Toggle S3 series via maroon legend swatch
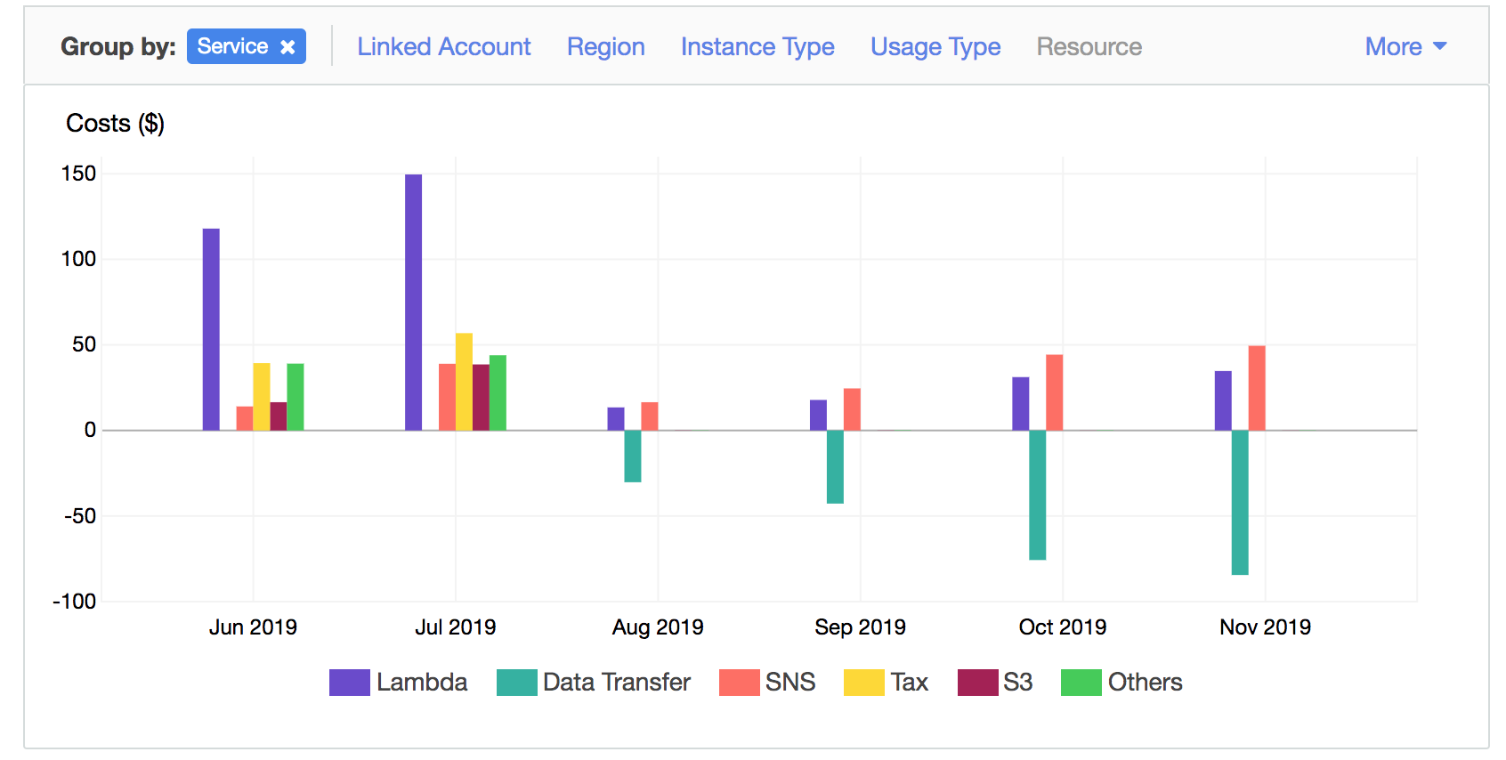1506x760 pixels. pyautogui.click(x=977, y=683)
